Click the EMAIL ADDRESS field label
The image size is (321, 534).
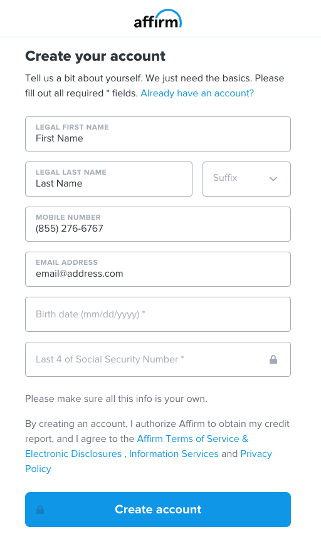[x=67, y=262]
